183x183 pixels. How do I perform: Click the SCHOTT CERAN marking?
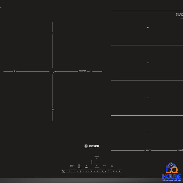pos(179,15)
